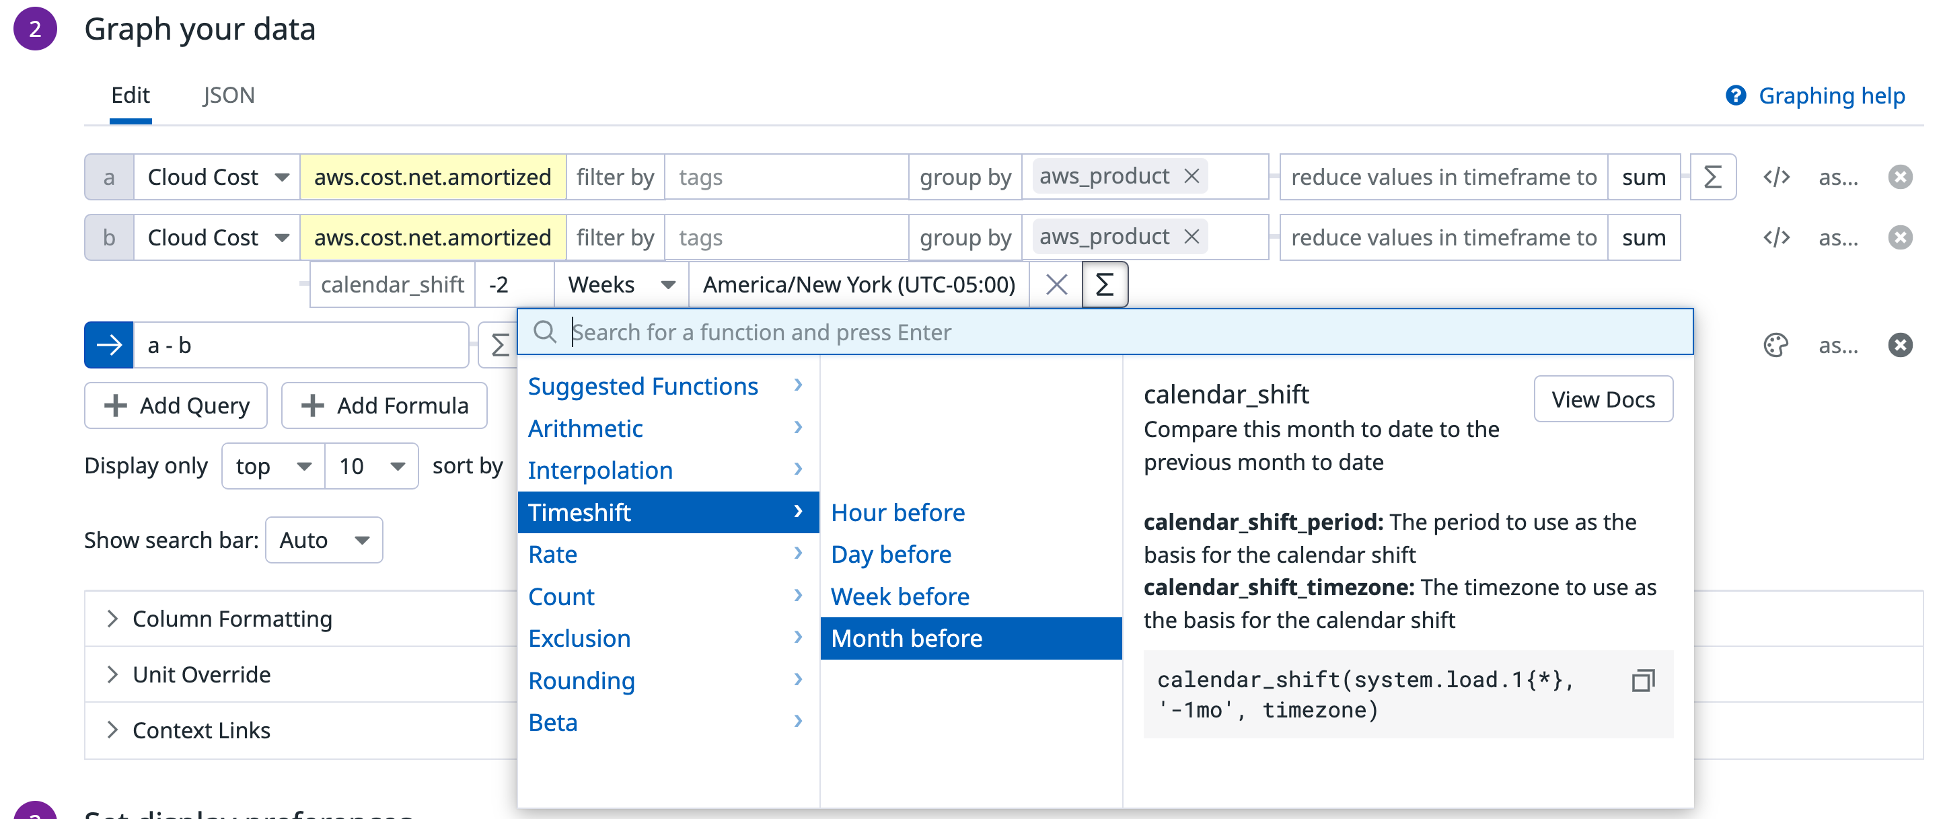
Task: Switch to the JSON tab
Action: pyautogui.click(x=228, y=95)
